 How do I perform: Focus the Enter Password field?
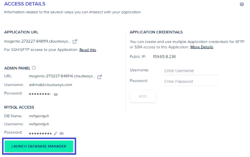191,82
